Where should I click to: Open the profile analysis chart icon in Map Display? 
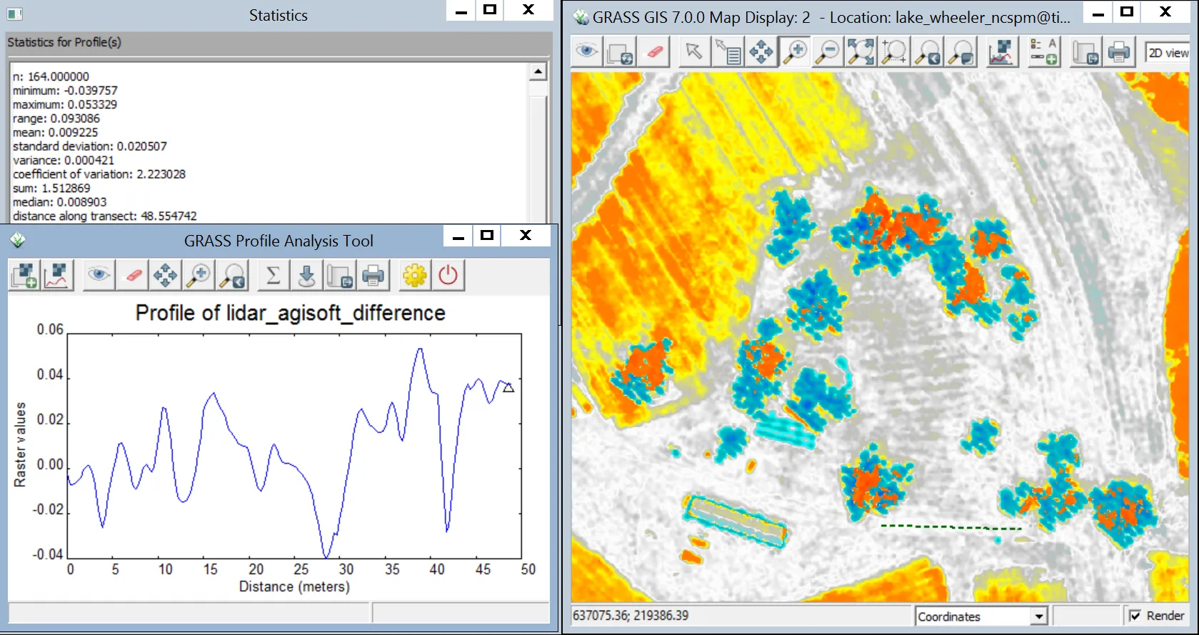pyautogui.click(x=1001, y=52)
